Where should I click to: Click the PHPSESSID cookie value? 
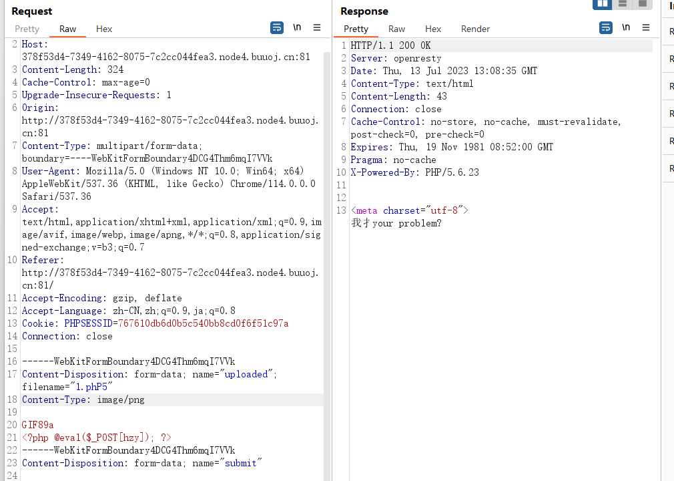pyautogui.click(x=204, y=323)
